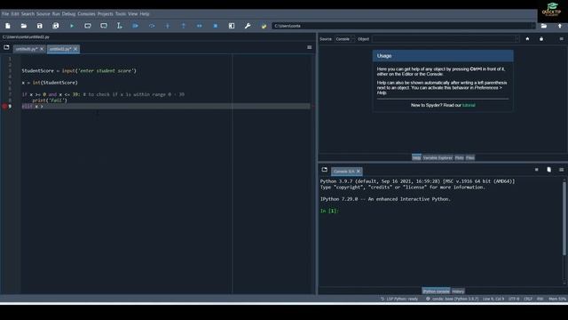Close the first untitled editor tab
568x320 pixels.
pos(42,49)
